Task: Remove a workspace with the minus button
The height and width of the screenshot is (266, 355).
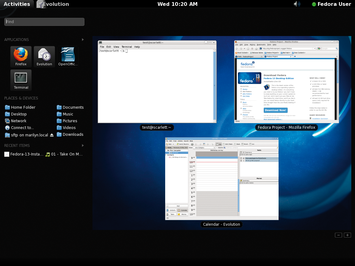Action: coord(338,235)
